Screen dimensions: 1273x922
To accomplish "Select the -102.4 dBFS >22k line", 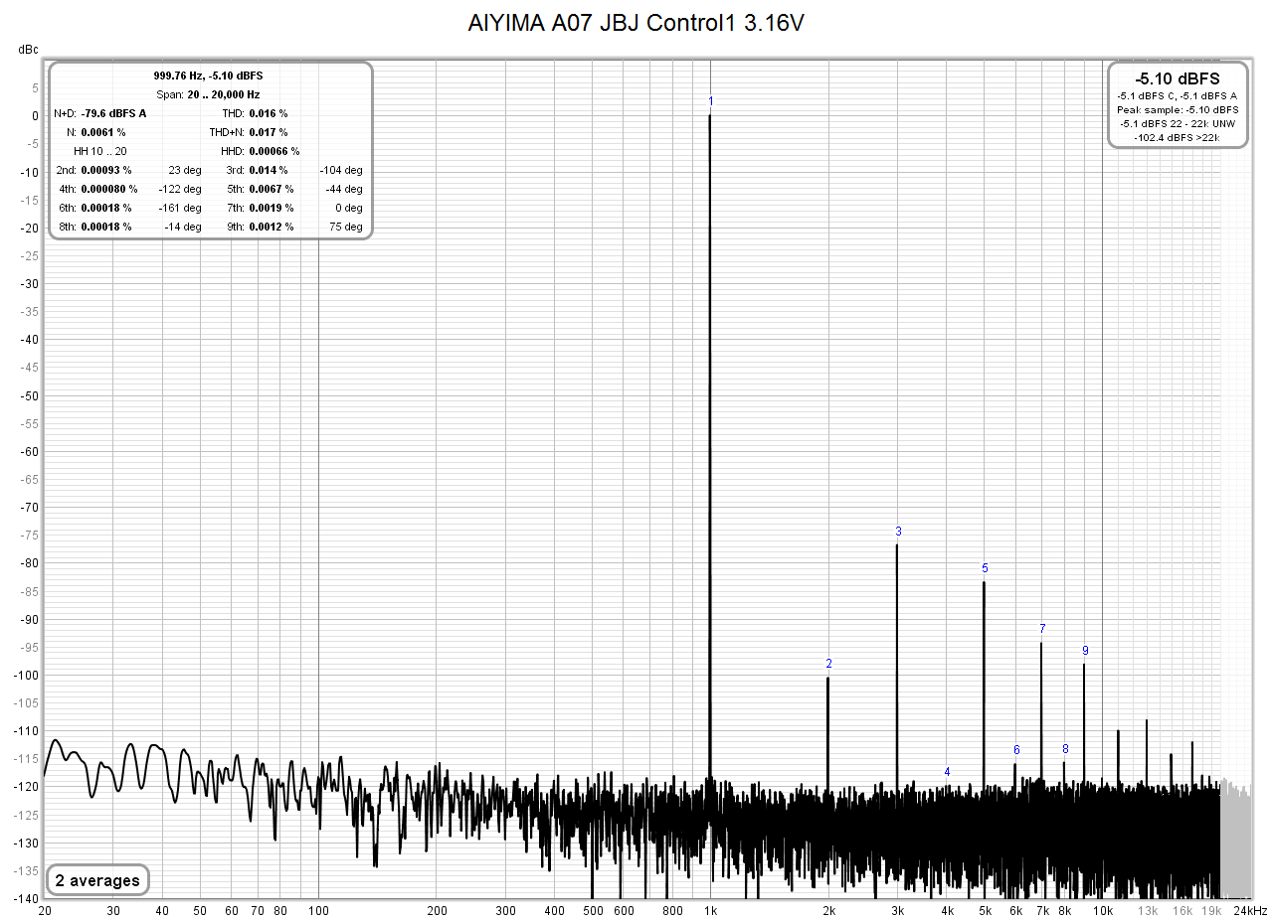I will pos(1178,137).
